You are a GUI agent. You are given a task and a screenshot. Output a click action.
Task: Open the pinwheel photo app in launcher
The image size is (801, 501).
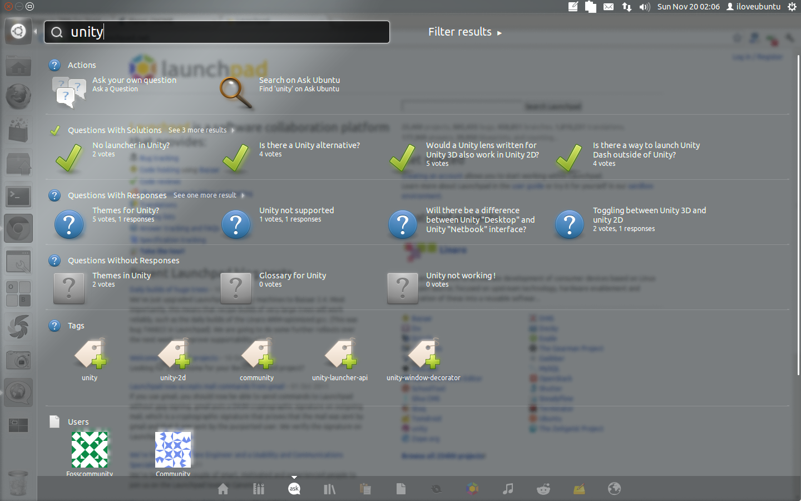coord(18,327)
